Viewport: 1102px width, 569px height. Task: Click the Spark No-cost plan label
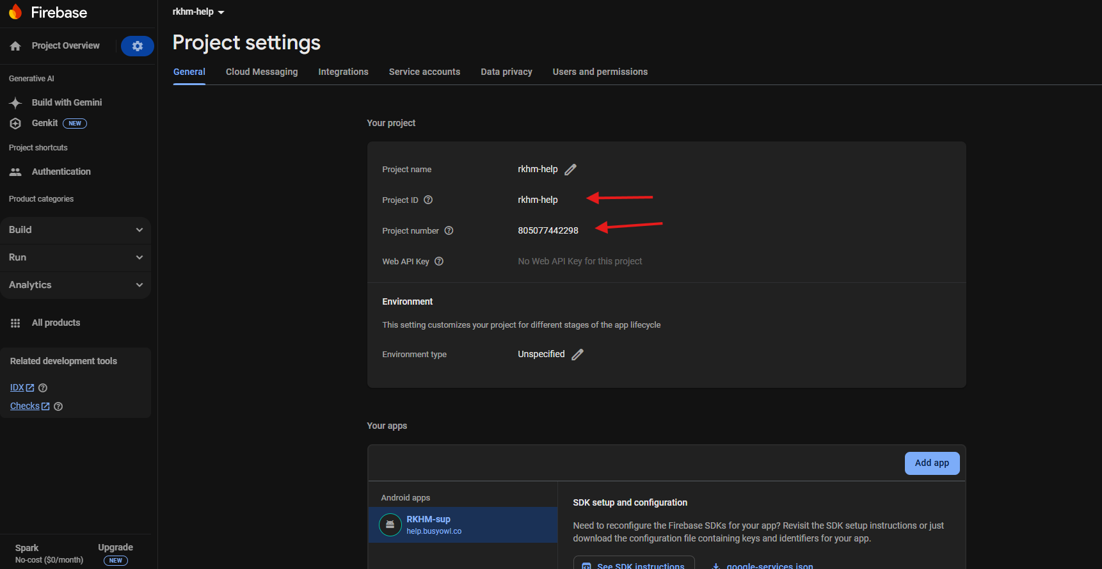[x=49, y=554]
